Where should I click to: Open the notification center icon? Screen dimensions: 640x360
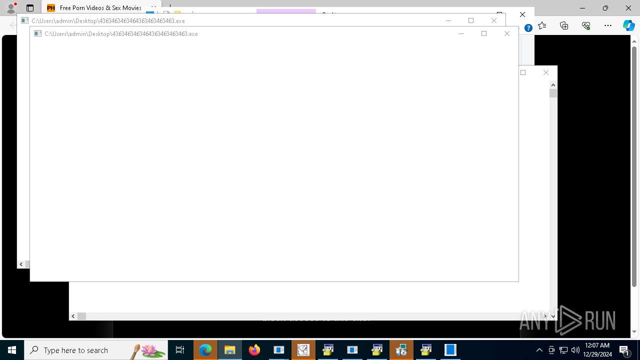click(x=624, y=350)
